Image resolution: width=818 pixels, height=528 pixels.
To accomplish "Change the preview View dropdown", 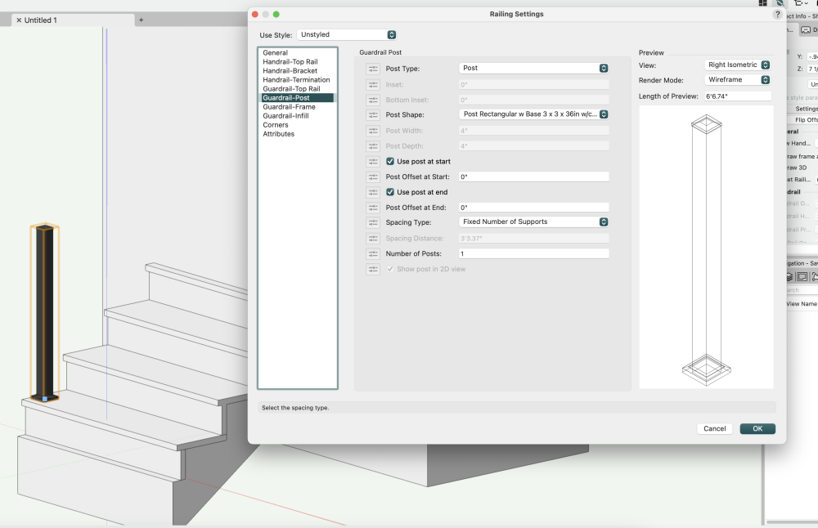I will point(737,65).
